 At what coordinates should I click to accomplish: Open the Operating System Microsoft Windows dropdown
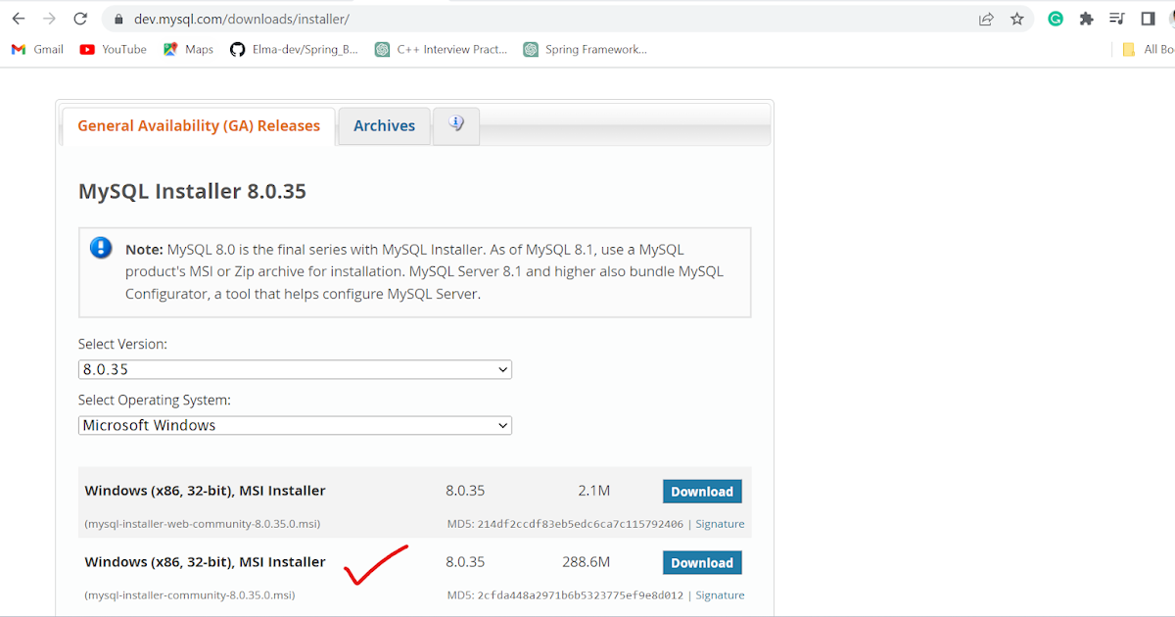pos(295,425)
